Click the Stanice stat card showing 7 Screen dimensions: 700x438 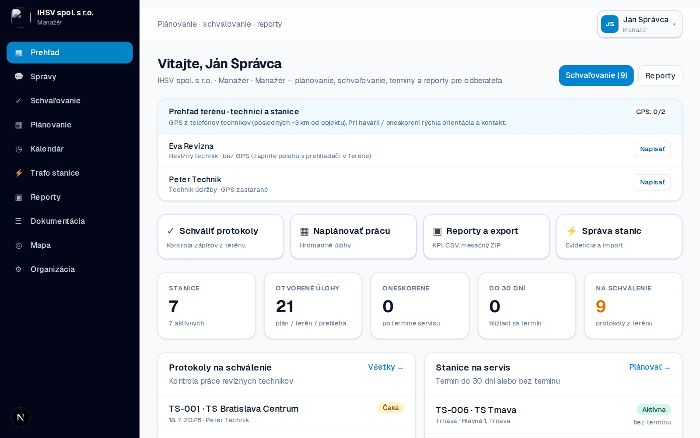[x=206, y=306]
